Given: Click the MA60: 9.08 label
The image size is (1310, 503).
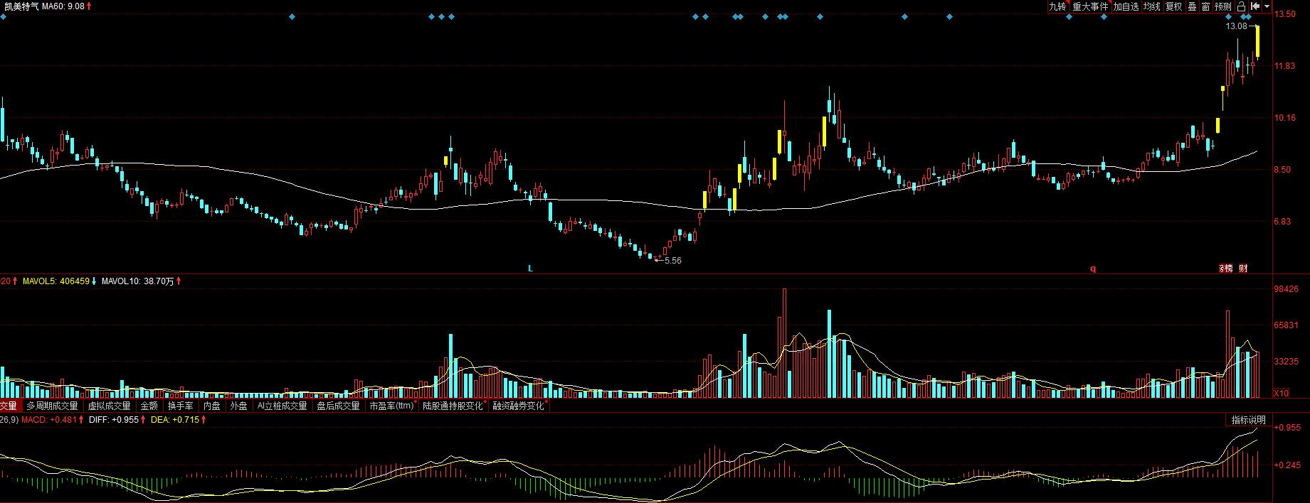Looking at the screenshot, I should tap(65, 6).
